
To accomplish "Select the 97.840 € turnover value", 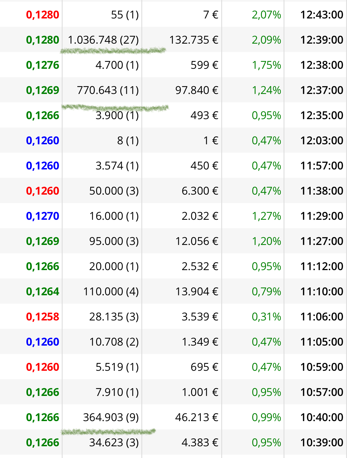I will [197, 90].
